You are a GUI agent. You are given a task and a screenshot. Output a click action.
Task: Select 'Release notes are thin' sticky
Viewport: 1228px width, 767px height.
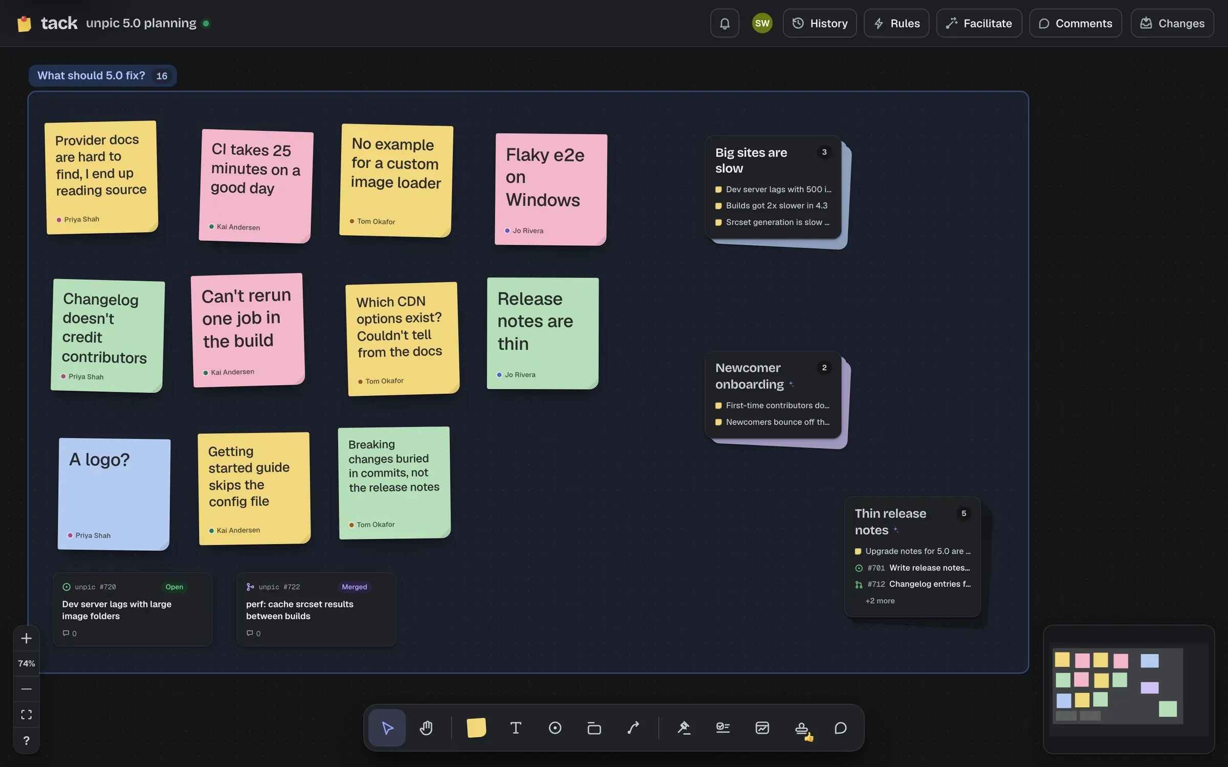point(542,333)
